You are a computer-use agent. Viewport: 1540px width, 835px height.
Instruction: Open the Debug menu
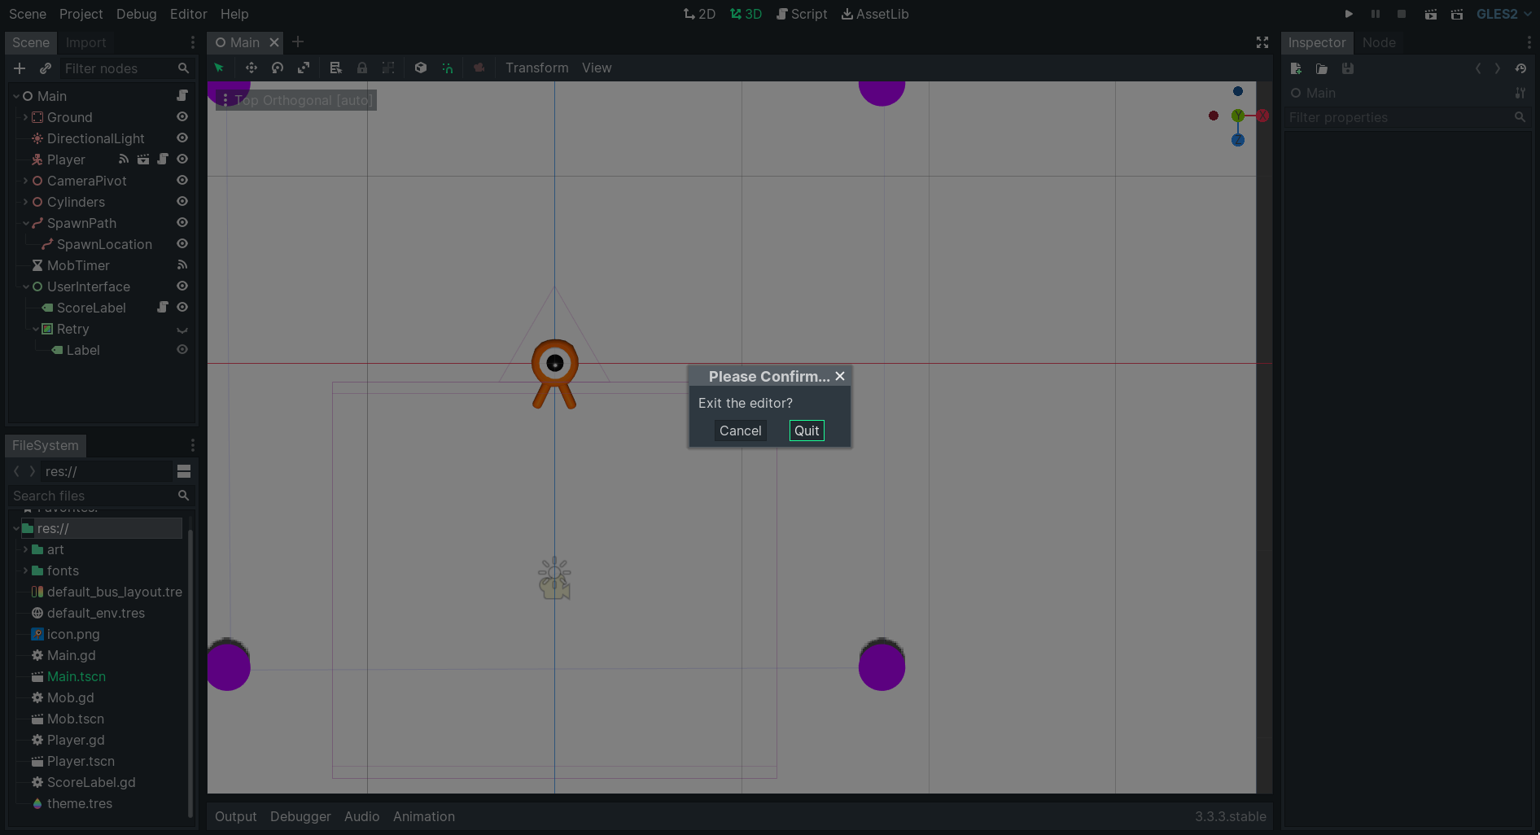(x=135, y=14)
